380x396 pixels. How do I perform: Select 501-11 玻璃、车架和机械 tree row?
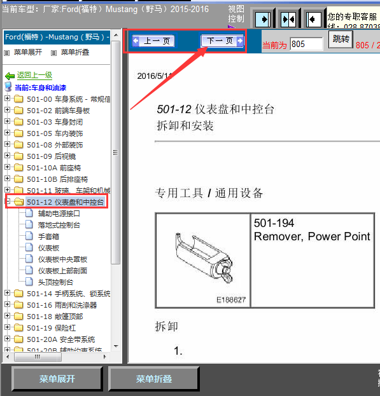68,190
